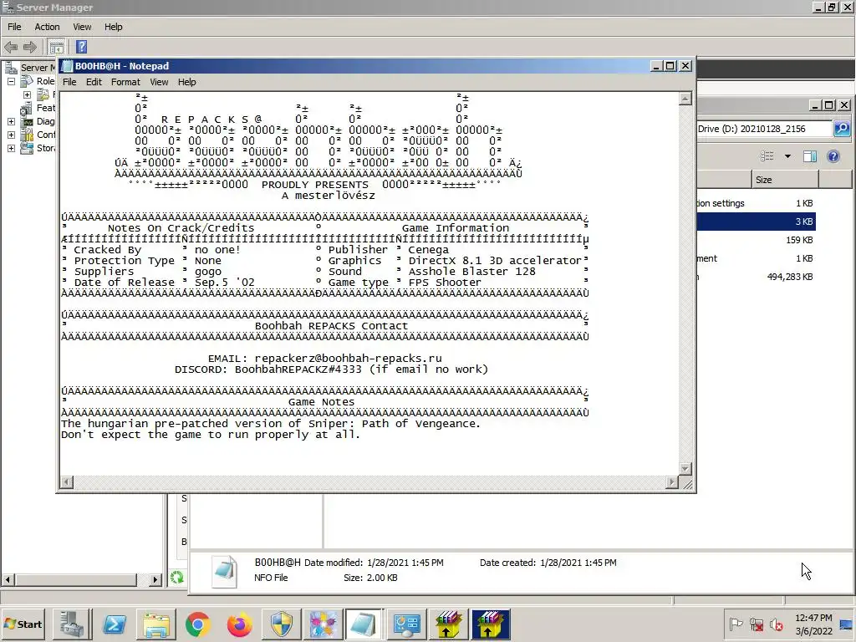
Task: Click Notepad horizontal scrollbar left arrow
Action: tap(67, 482)
